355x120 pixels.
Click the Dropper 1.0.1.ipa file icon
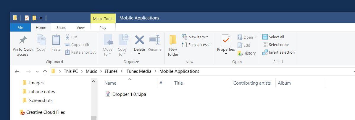(x=108, y=94)
